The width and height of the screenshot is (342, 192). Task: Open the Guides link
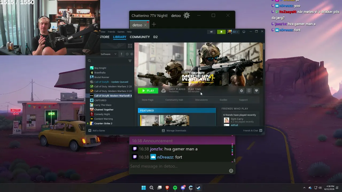[223, 100]
